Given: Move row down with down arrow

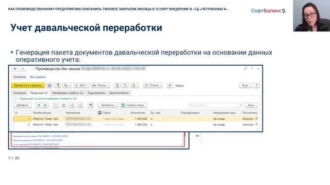Looking at the screenshot, I should (45, 105).
